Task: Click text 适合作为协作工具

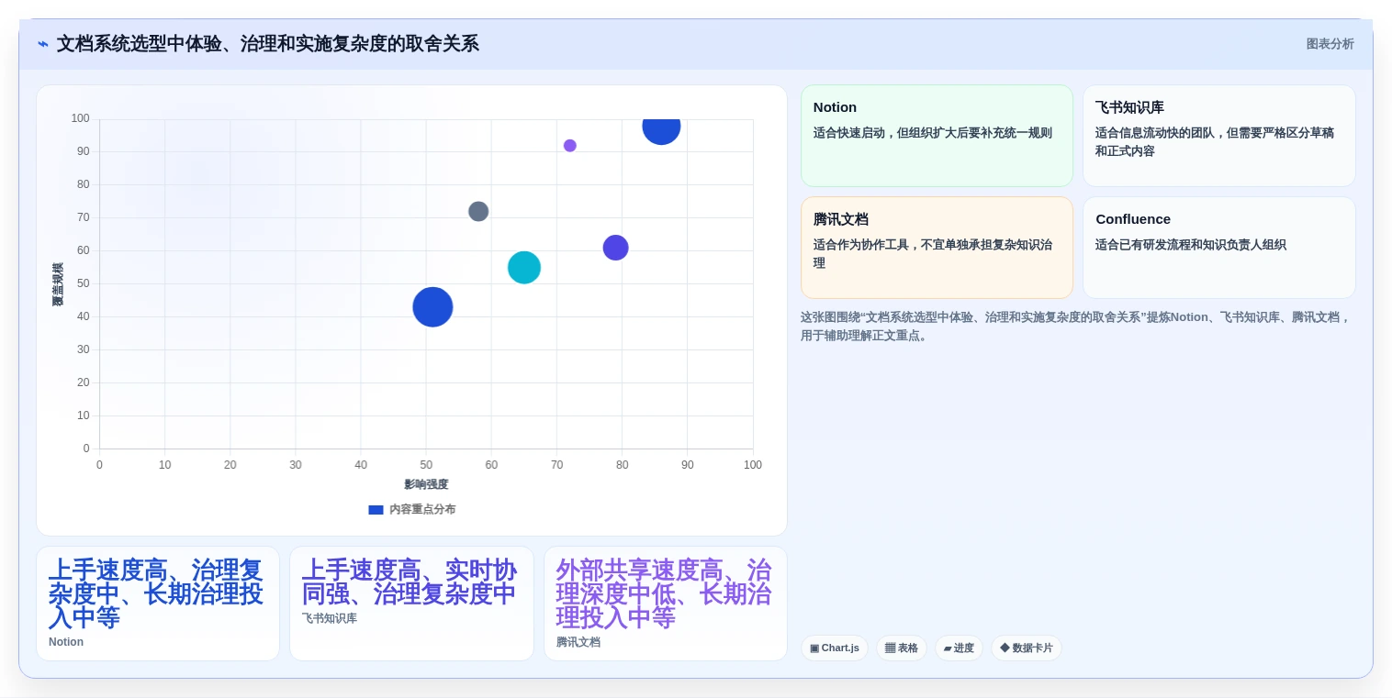Action: (933, 254)
